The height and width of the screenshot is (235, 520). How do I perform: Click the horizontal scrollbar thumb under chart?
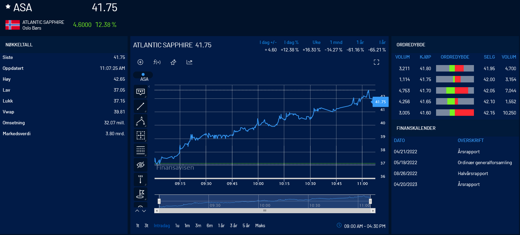coord(265,210)
